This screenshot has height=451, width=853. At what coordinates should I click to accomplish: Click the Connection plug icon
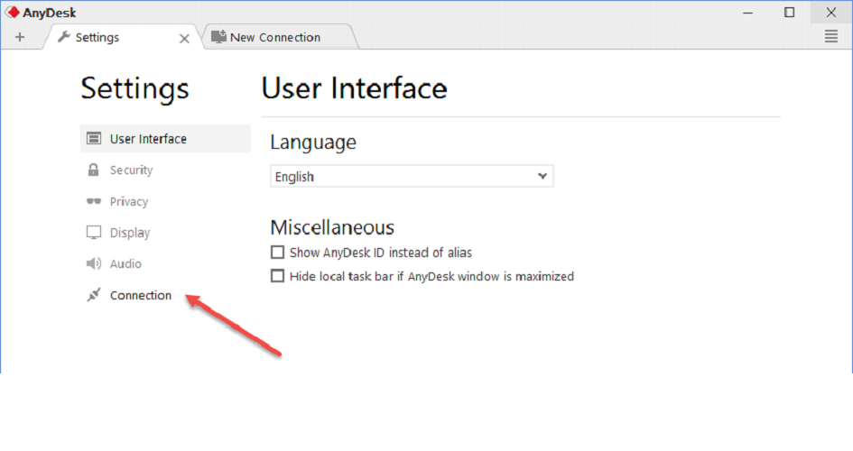93,296
